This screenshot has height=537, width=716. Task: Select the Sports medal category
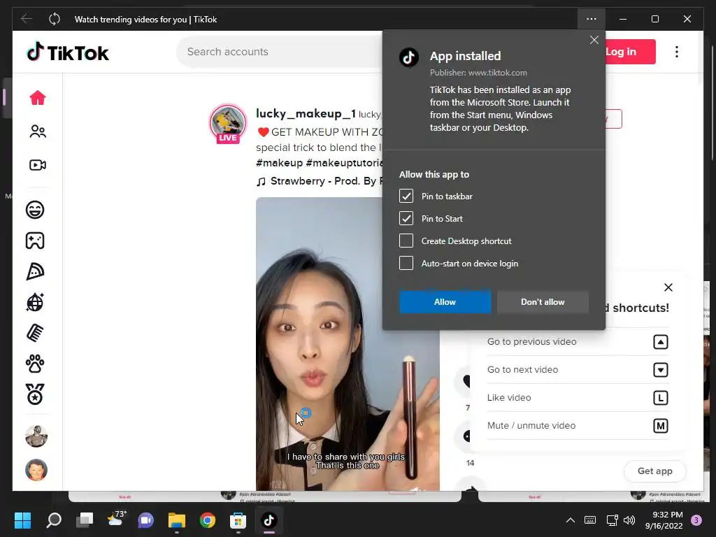[x=35, y=394]
